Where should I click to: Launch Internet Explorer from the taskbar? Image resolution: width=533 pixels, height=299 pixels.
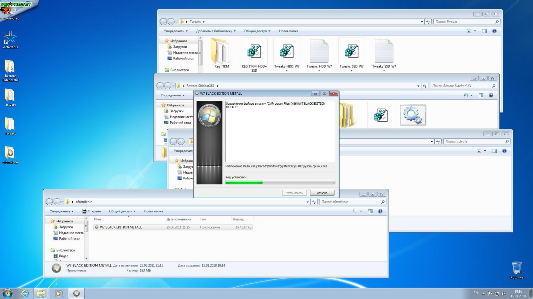pyautogui.click(x=25, y=293)
